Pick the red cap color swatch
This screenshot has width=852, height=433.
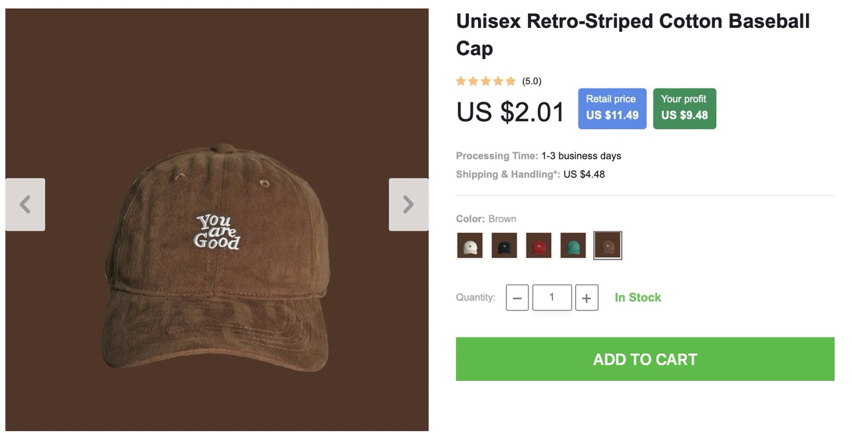[538, 245]
